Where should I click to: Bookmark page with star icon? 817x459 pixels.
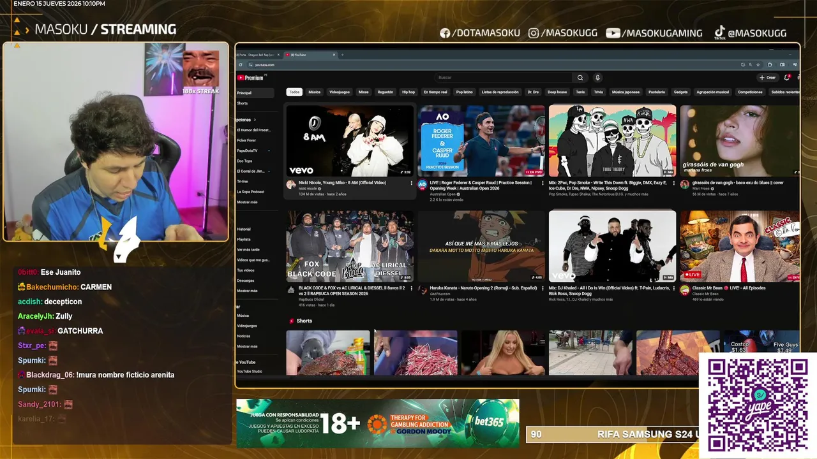[x=758, y=65]
